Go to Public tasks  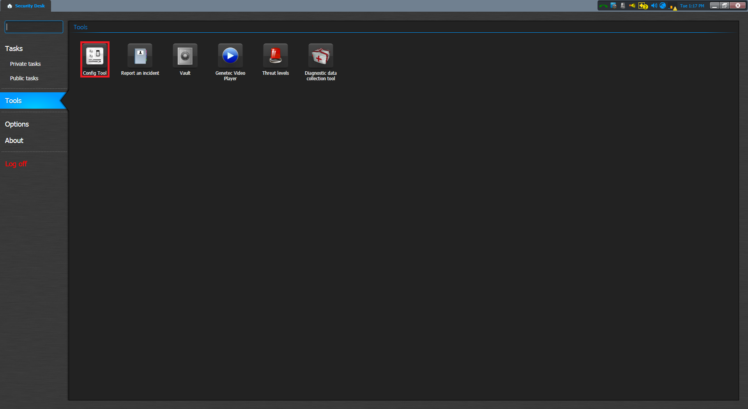(24, 78)
